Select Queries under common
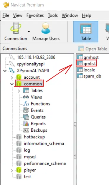 (38, 117)
